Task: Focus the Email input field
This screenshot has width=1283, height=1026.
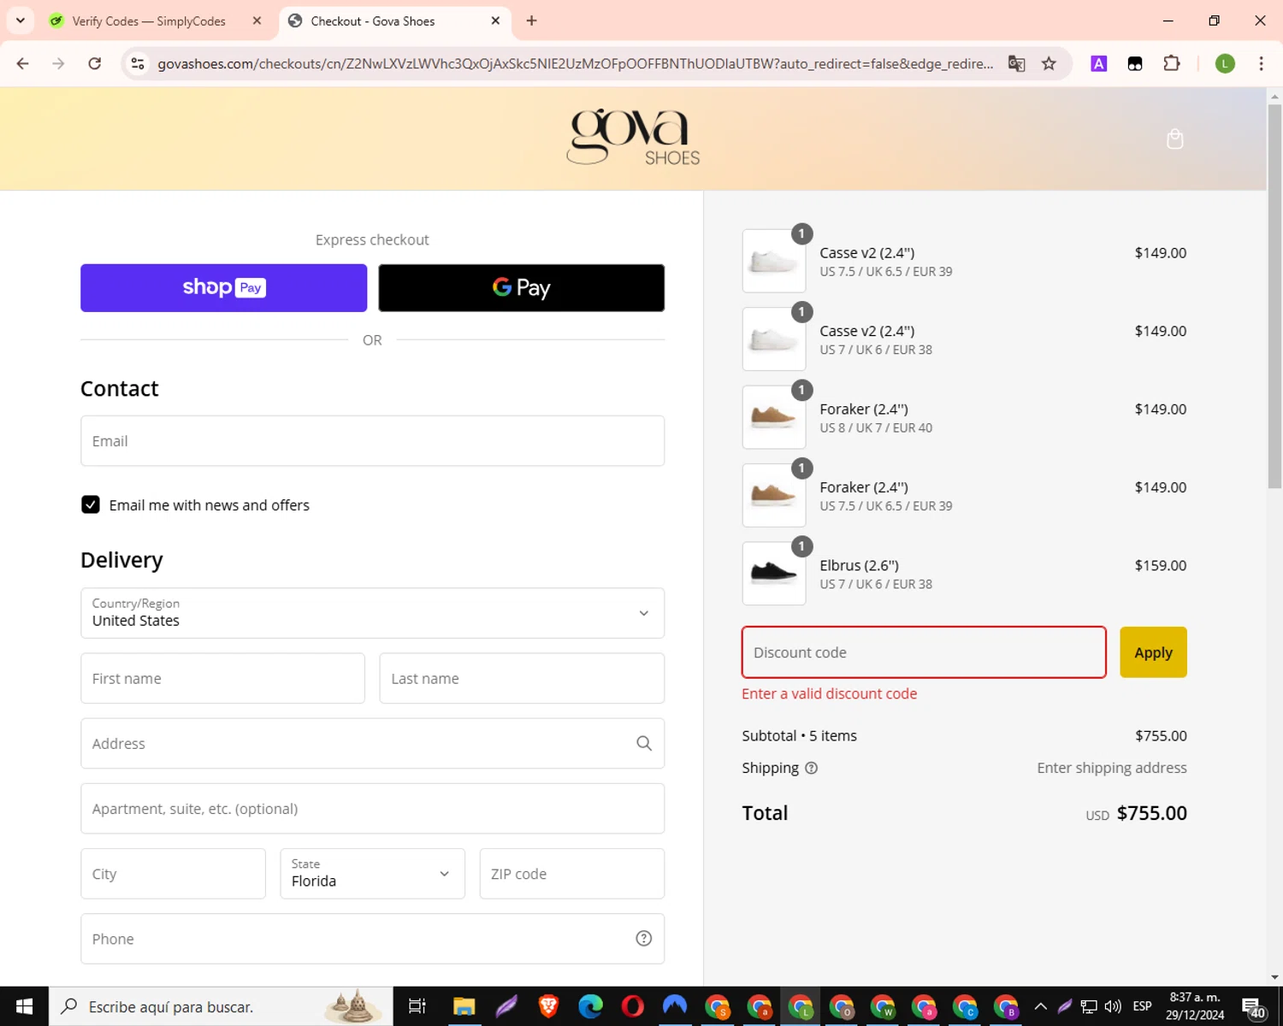Action: [372, 441]
